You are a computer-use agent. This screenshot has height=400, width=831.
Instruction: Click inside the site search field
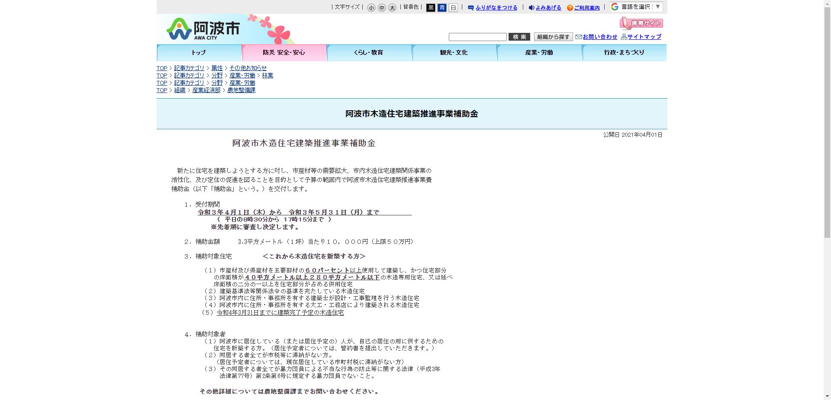point(477,37)
